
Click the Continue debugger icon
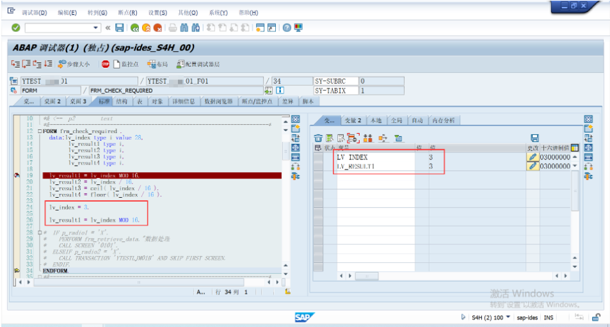coord(48,64)
